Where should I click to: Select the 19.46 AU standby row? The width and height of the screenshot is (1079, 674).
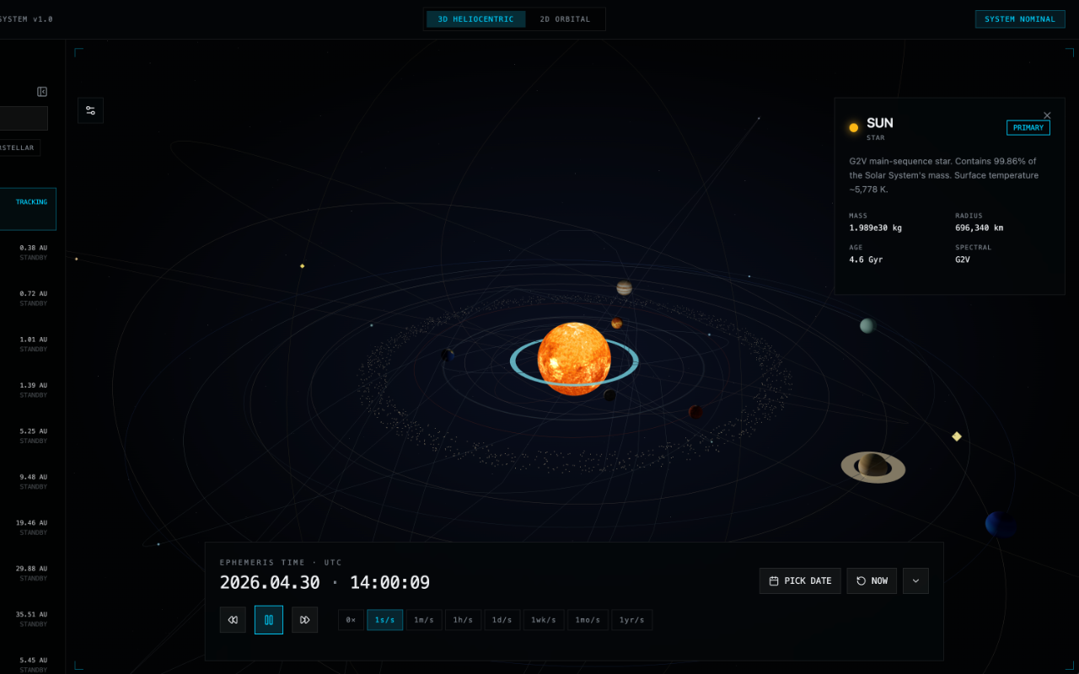click(28, 527)
